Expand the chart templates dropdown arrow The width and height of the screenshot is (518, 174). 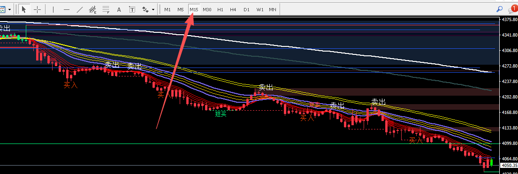tap(9, 10)
